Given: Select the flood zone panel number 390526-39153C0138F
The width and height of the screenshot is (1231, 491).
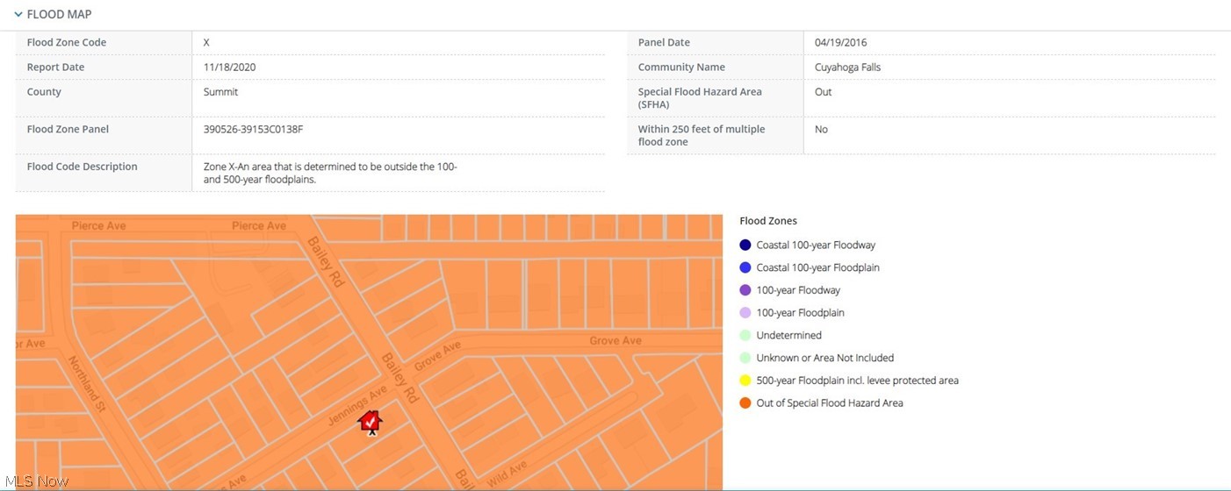Looking at the screenshot, I should (253, 130).
